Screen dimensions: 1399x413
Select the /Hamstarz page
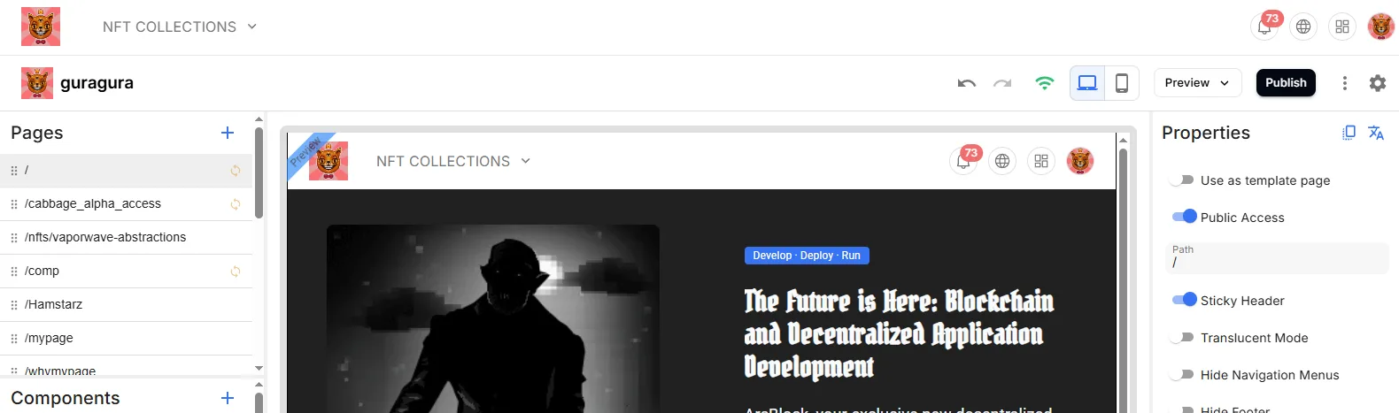[126, 305]
